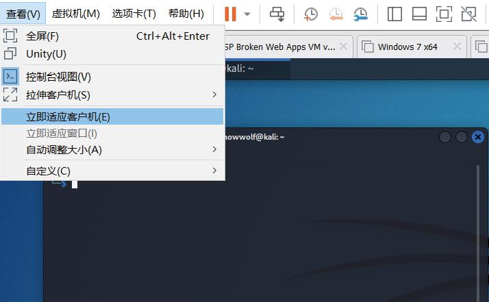Click the full screen icon beside 全屏(F)
Screen dimensions: 489x302
coord(10,36)
